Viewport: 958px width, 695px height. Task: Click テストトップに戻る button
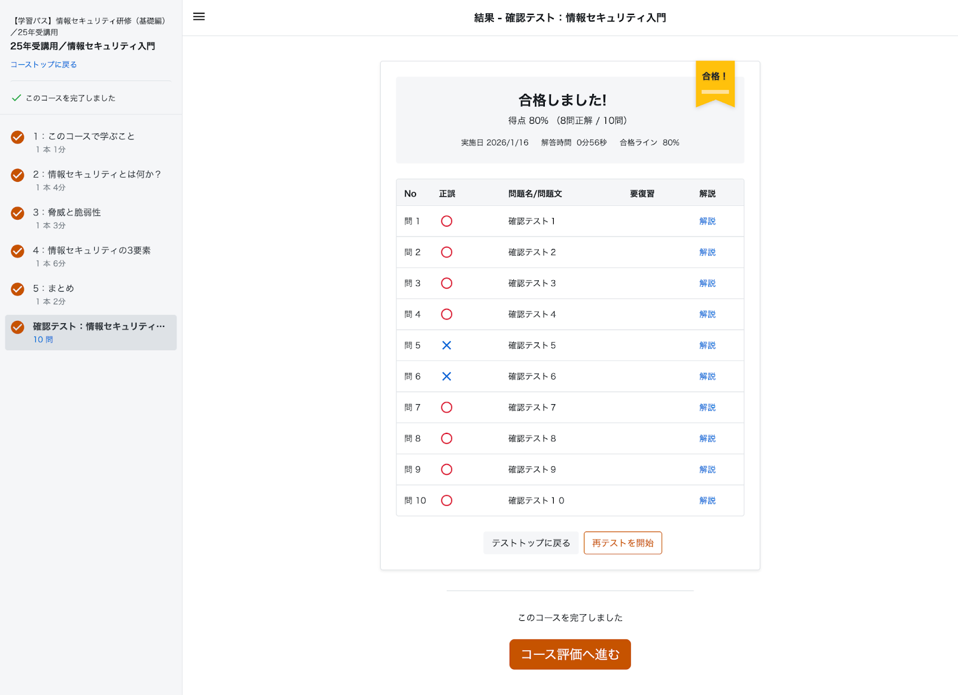pyautogui.click(x=531, y=543)
